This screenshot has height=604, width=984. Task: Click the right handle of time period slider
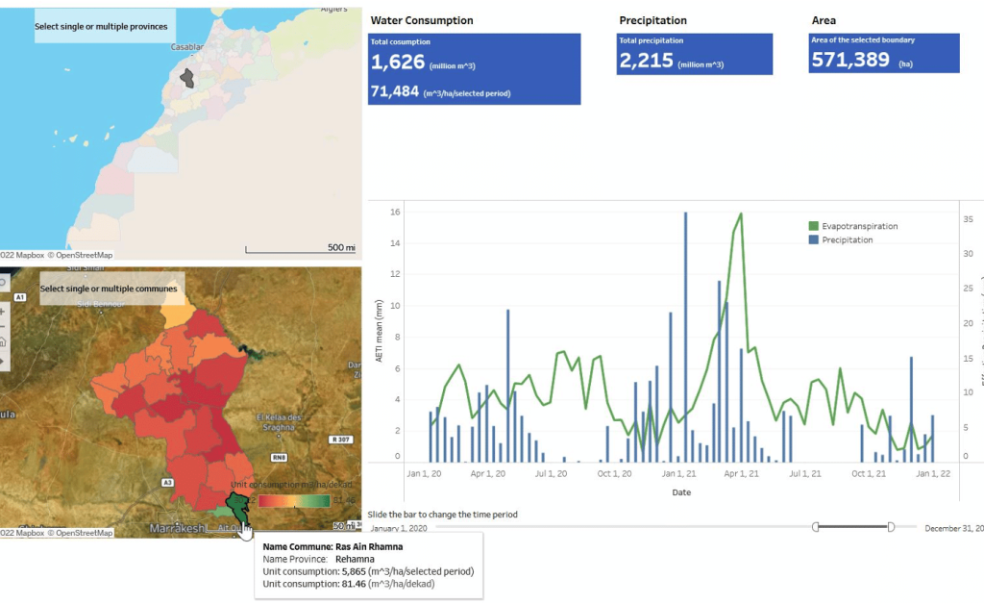pyautogui.click(x=891, y=527)
